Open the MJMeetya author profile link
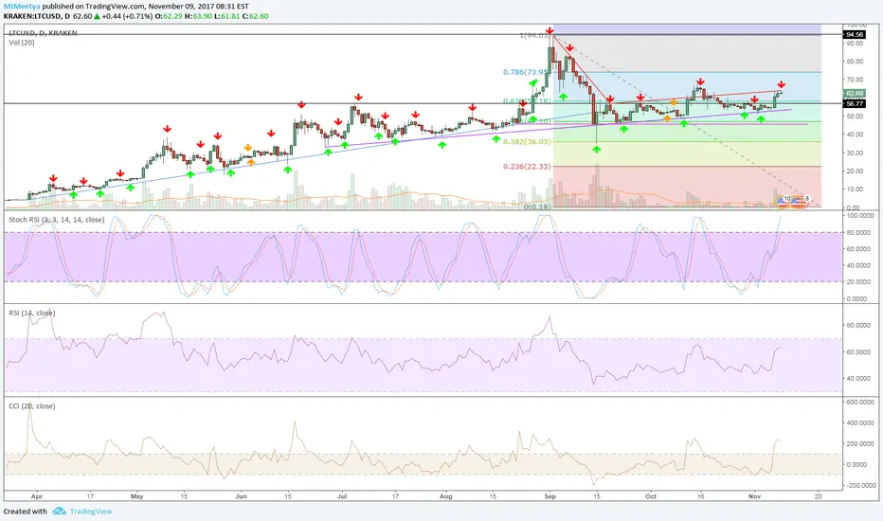883x521 pixels. click(22, 7)
